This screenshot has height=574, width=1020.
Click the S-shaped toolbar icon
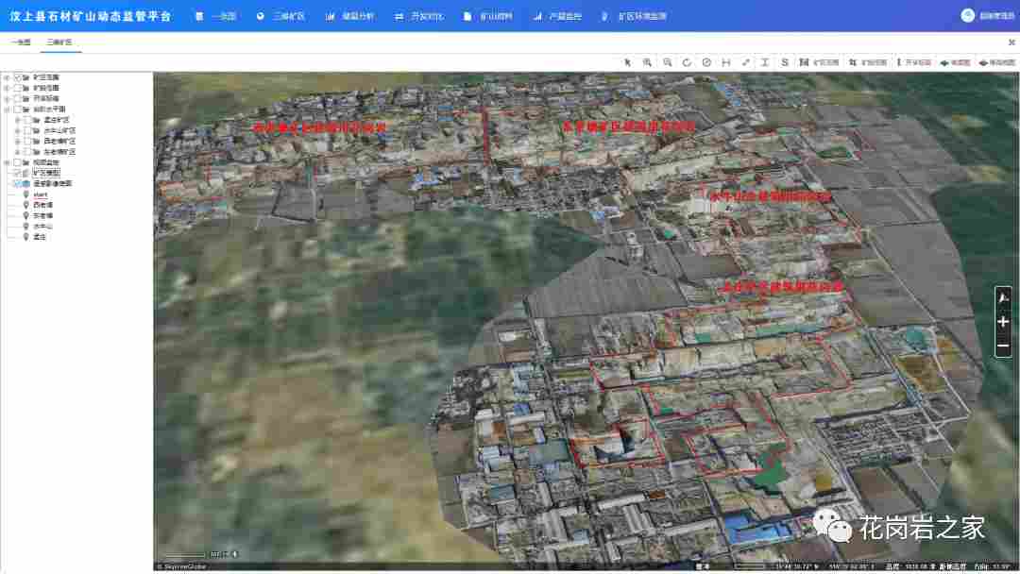(x=785, y=62)
